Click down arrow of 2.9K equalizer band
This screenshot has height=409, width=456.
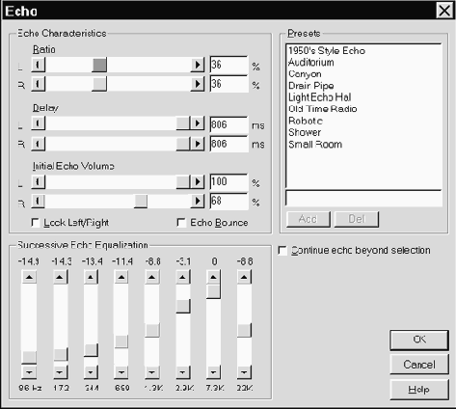[x=182, y=372]
